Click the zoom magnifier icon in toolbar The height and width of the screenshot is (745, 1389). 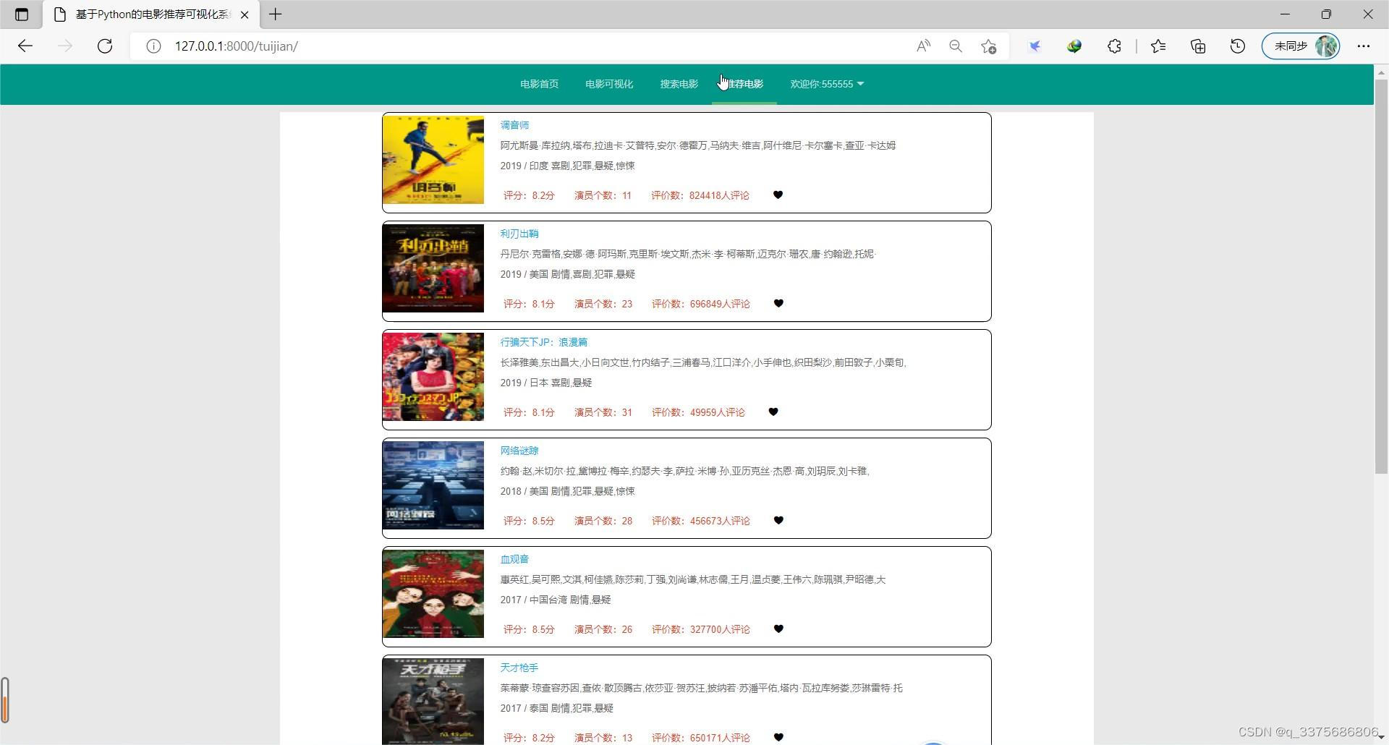pyautogui.click(x=956, y=46)
